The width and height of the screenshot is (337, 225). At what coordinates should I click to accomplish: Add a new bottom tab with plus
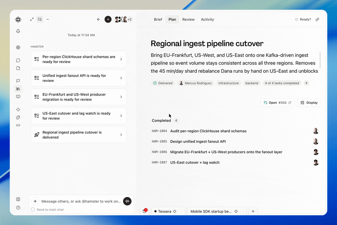[253, 211]
